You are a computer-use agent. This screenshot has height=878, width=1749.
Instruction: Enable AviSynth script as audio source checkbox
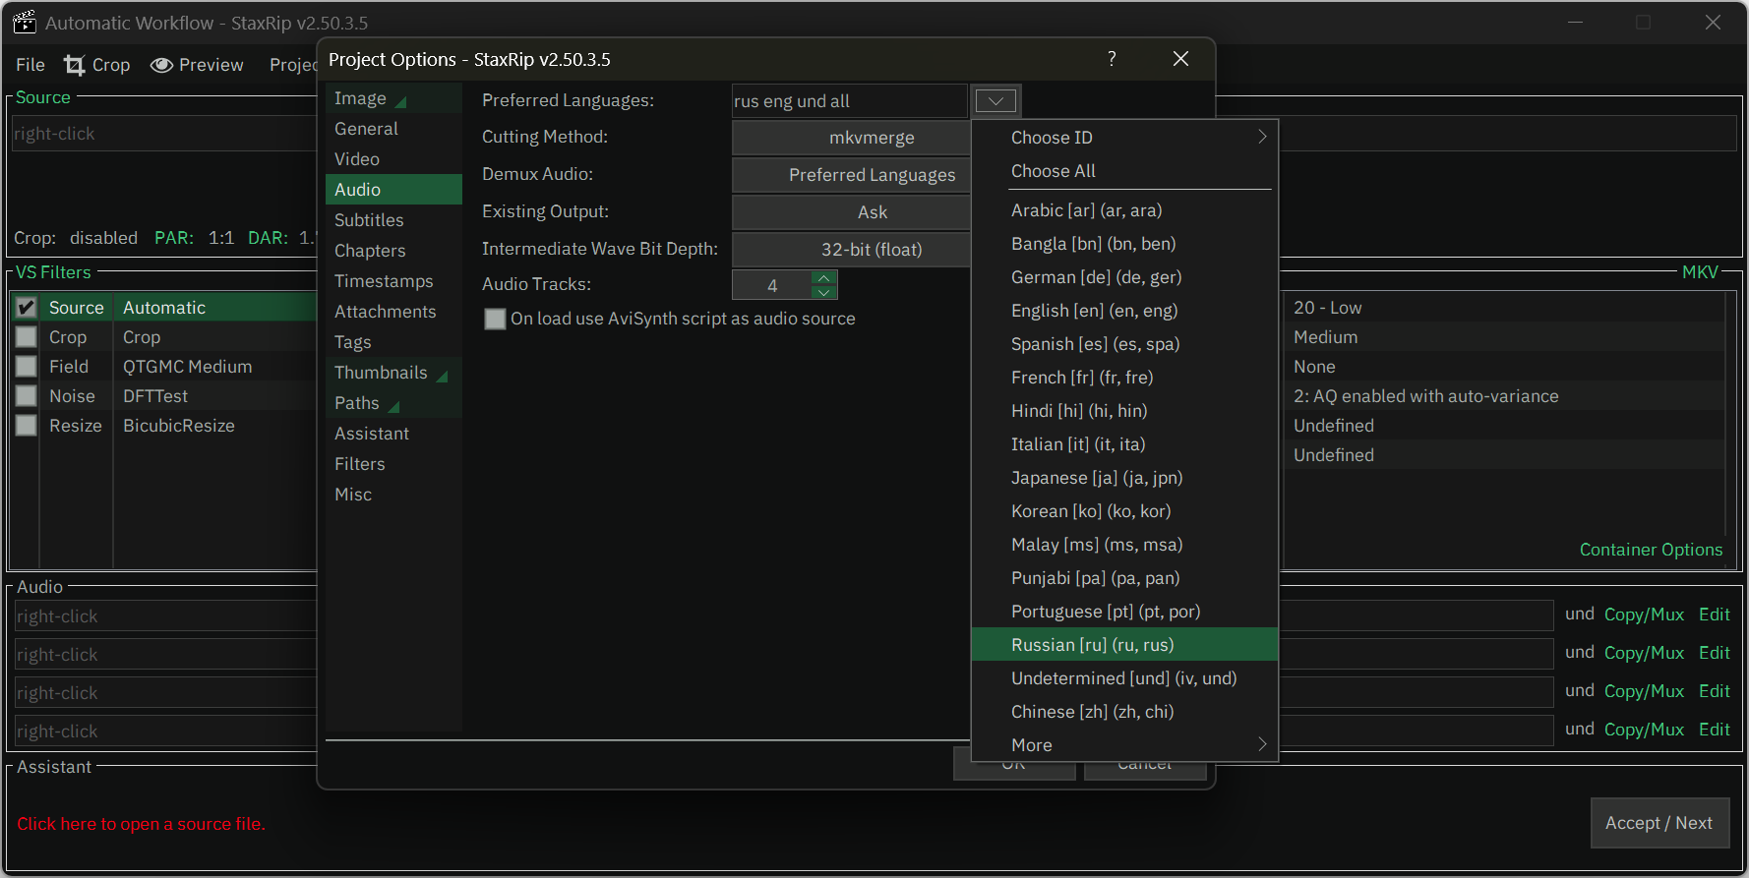point(496,319)
